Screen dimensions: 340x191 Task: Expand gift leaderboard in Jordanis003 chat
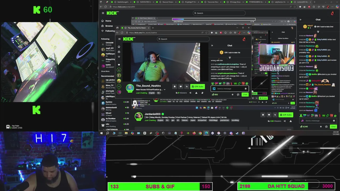(x=318, y=32)
